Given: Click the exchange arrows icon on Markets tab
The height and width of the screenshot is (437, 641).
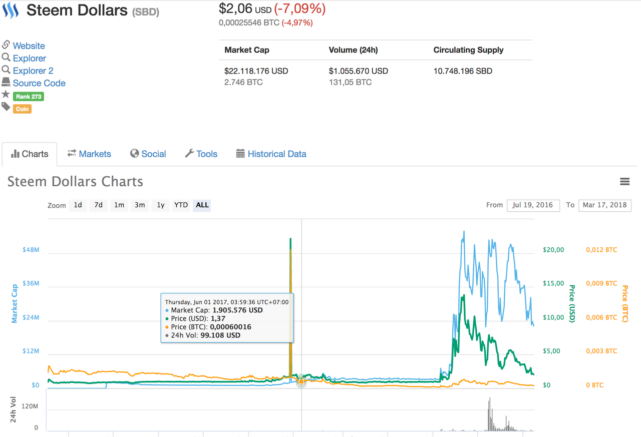Looking at the screenshot, I should pyautogui.click(x=72, y=153).
